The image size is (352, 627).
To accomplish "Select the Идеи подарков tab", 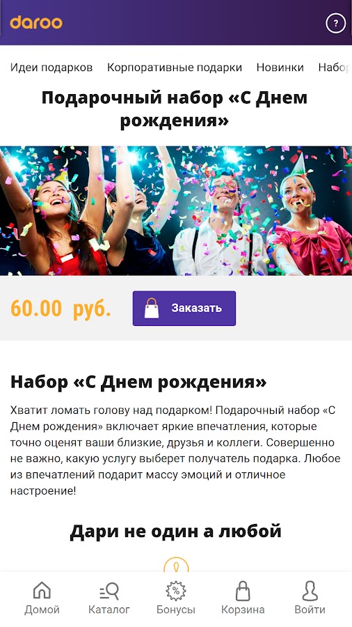I will click(51, 68).
